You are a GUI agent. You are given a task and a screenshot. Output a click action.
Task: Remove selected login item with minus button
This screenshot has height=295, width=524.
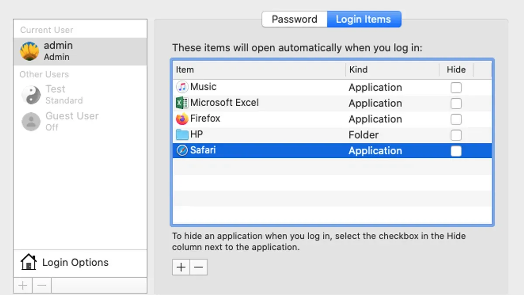198,267
